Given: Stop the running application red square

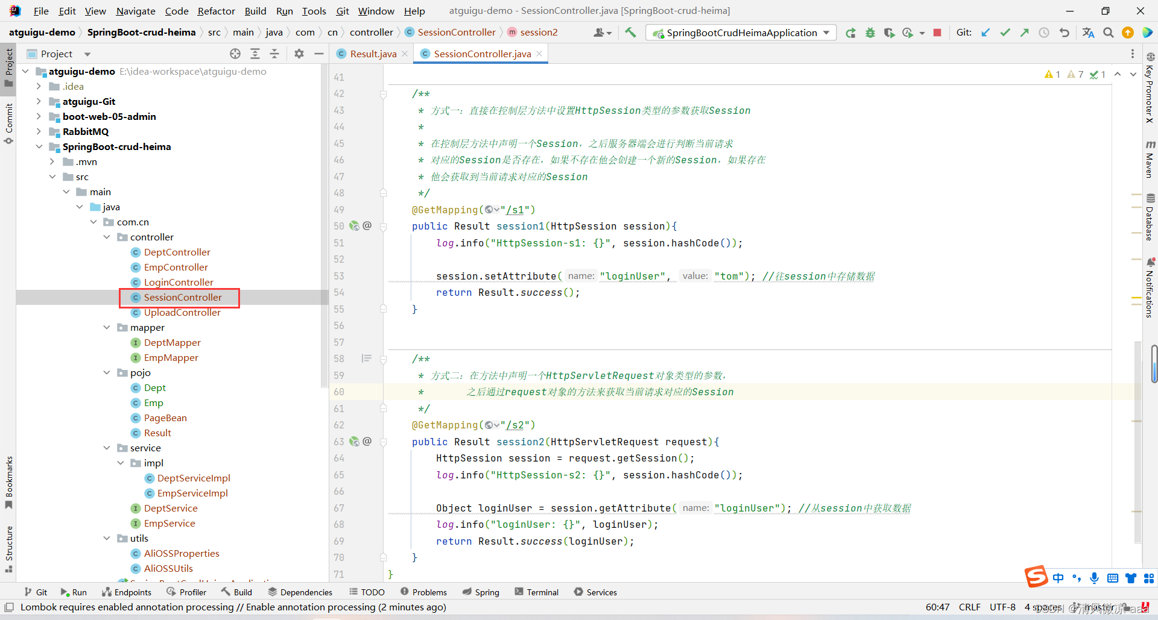Looking at the screenshot, I should pos(937,33).
